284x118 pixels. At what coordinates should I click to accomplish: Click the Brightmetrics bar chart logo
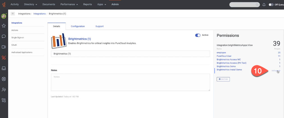pos(58,41)
